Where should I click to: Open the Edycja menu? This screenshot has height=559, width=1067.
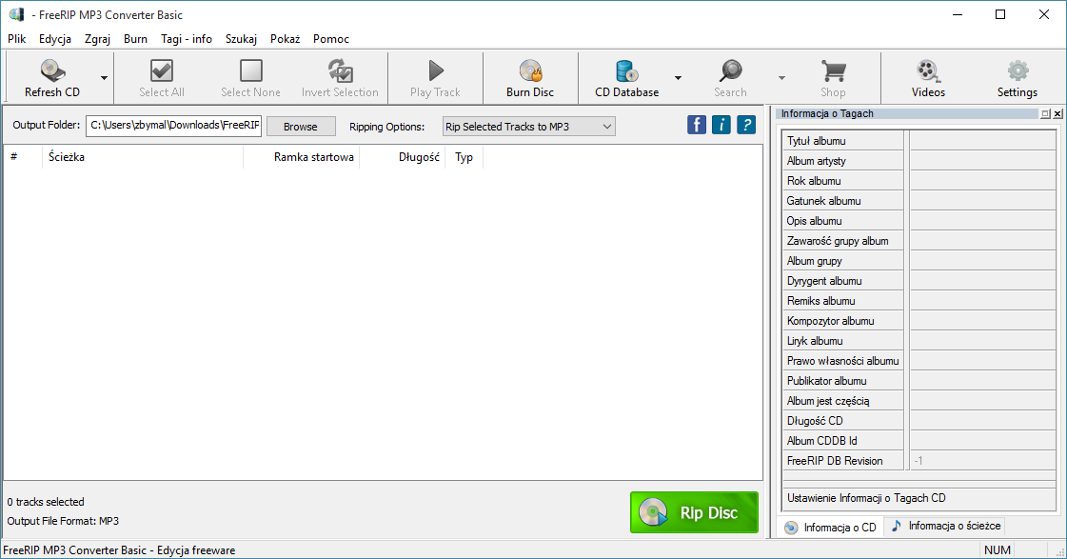click(x=55, y=39)
